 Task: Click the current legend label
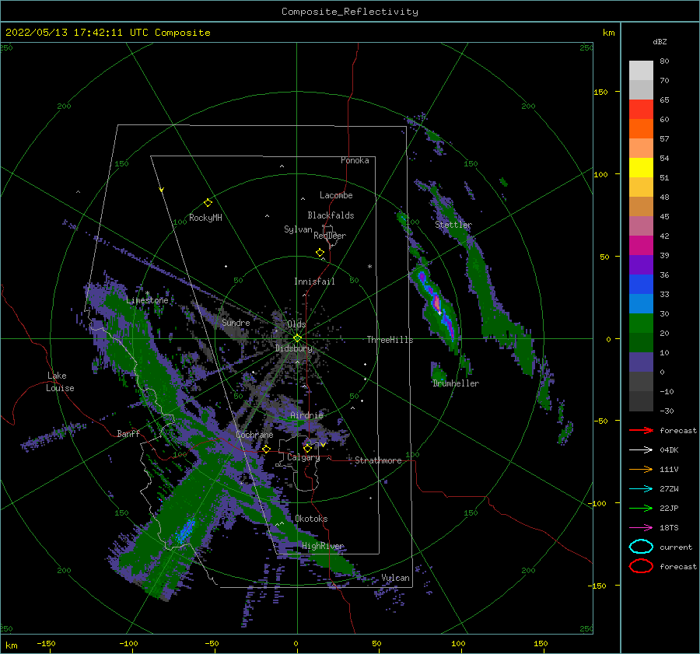coord(675,547)
